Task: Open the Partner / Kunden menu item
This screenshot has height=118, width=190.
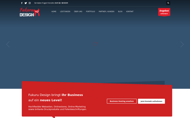Action: pos(106,11)
